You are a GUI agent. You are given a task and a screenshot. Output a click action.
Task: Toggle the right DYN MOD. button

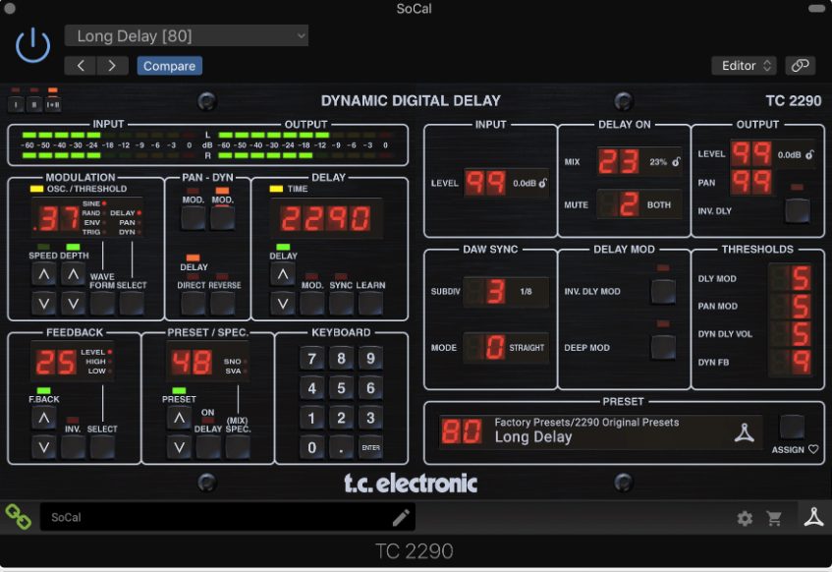pos(222,218)
